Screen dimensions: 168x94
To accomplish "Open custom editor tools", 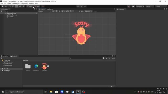I will coord(24,6).
